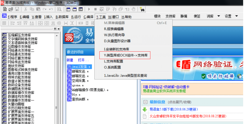Open the B.数据库 menu
The height and width of the screenshot is (124, 244).
pos(62,17)
